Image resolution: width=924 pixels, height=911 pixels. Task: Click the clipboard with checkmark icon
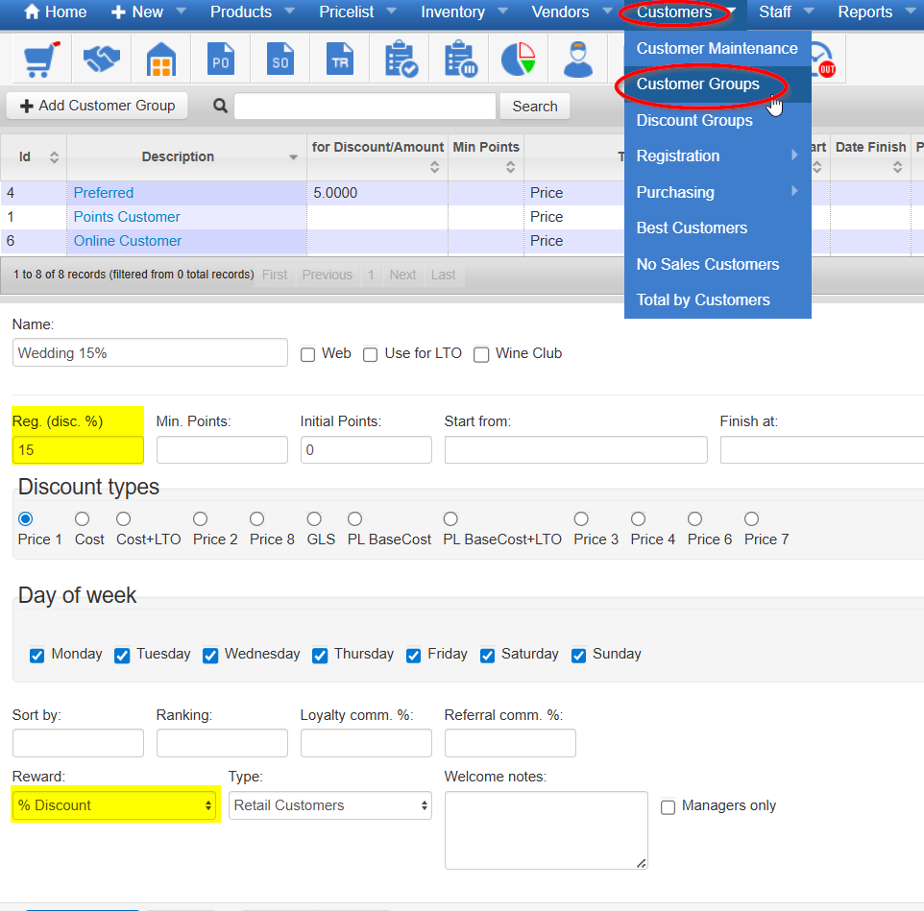coord(401,59)
